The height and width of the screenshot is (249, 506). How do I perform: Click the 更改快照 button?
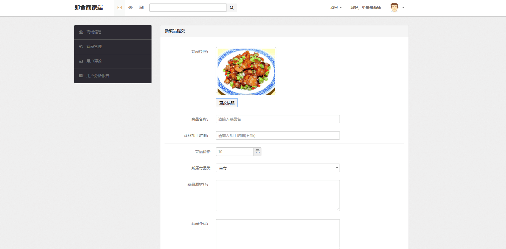227,103
